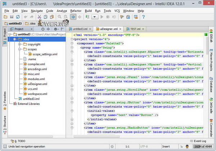Click the Redo arrow icon
This screenshot has width=216, height=151.
[32, 17]
